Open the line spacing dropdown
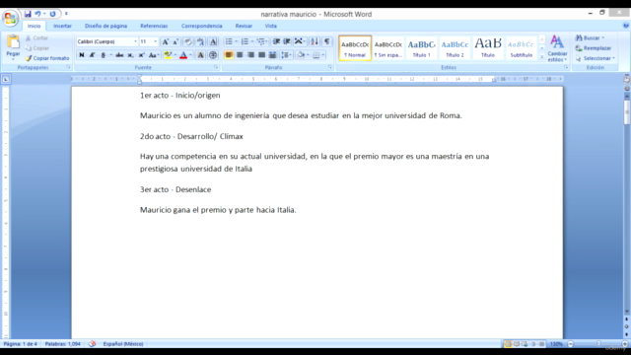Image resolution: width=631 pixels, height=355 pixels. coord(286,55)
